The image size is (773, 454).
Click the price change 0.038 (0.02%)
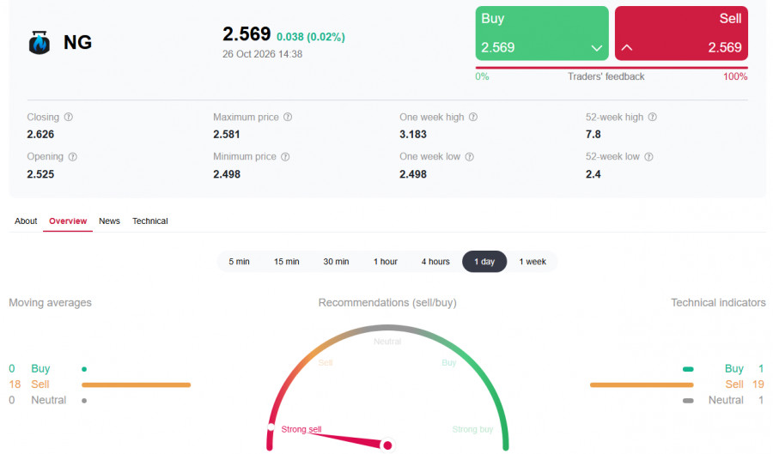311,37
